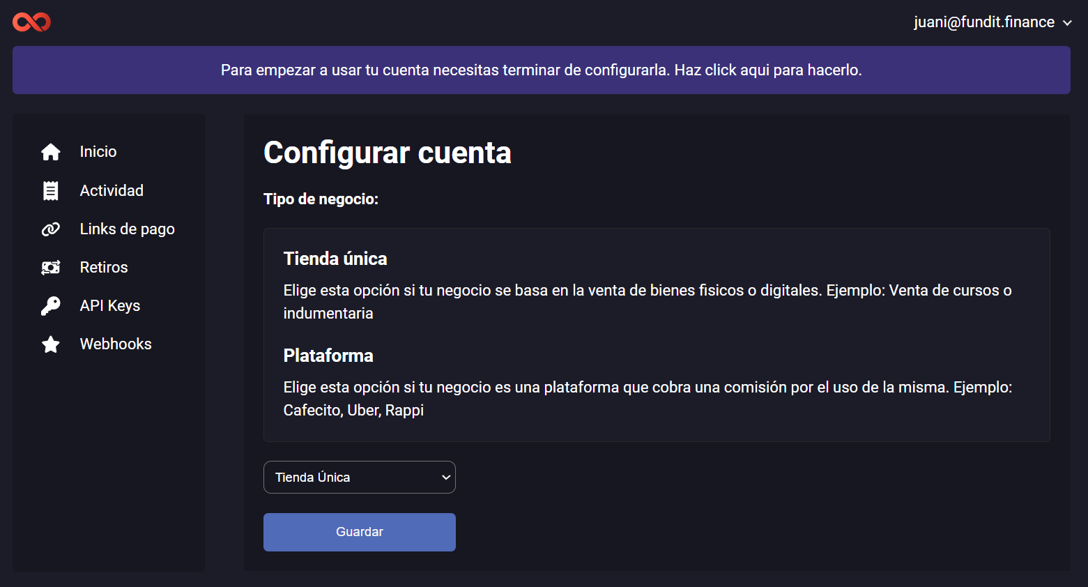This screenshot has width=1088, height=587.
Task: Click the red infinity logo
Action: tap(31, 22)
